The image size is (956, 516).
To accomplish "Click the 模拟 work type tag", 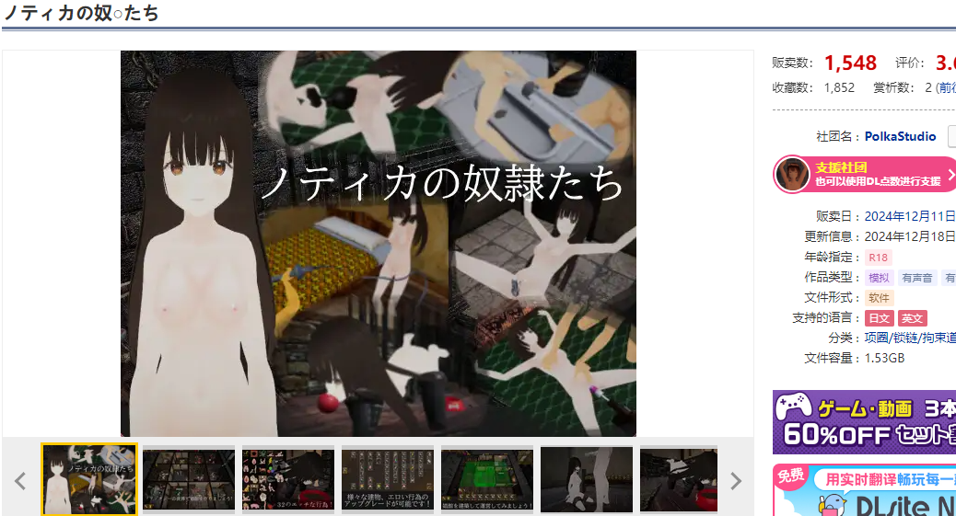I will click(x=879, y=278).
